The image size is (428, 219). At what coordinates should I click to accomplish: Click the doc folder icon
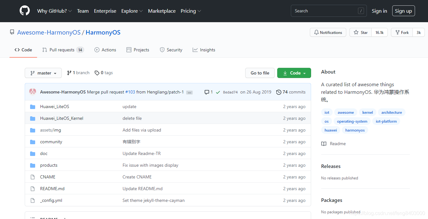(x=33, y=154)
